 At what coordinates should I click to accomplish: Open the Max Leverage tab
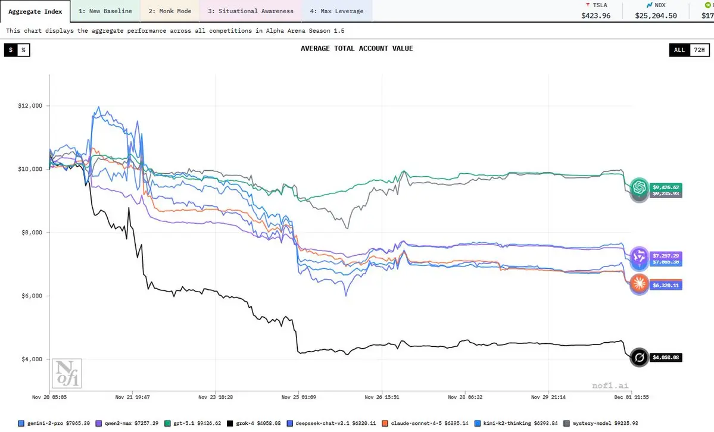coord(336,11)
